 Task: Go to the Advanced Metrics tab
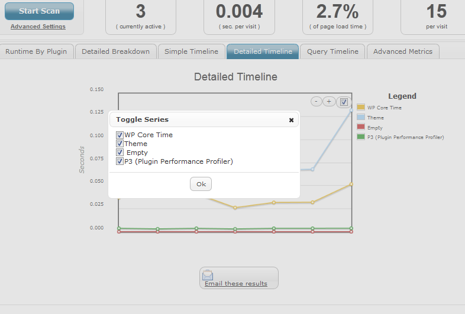pos(403,51)
